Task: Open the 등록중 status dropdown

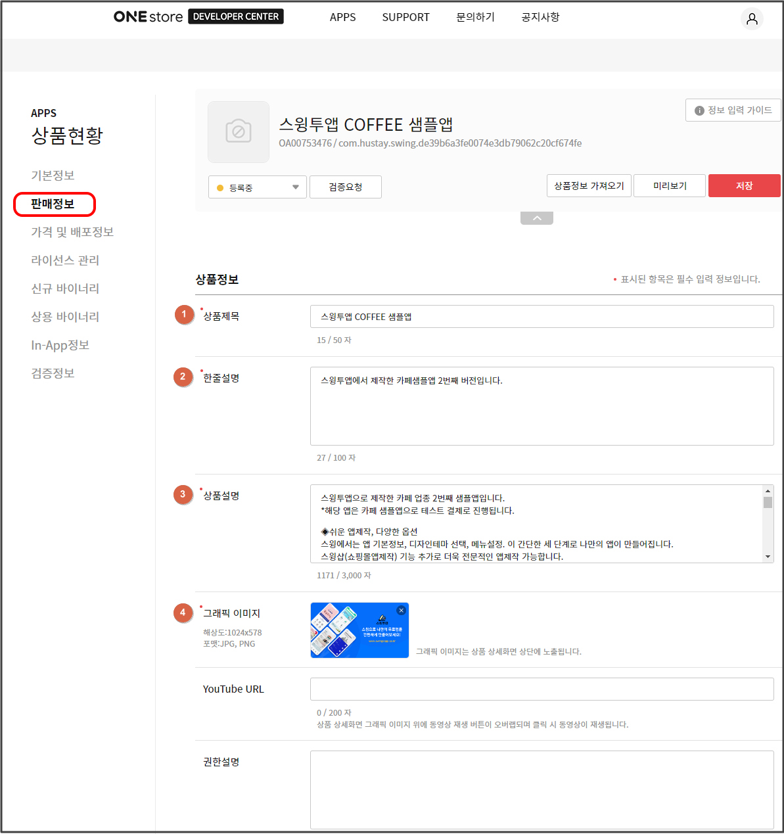Action: 258,187
